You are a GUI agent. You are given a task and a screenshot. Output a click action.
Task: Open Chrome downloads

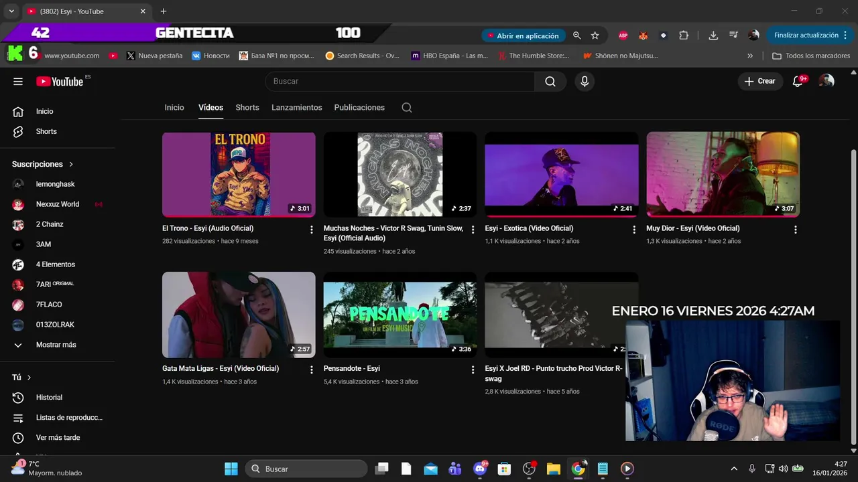[x=713, y=35]
